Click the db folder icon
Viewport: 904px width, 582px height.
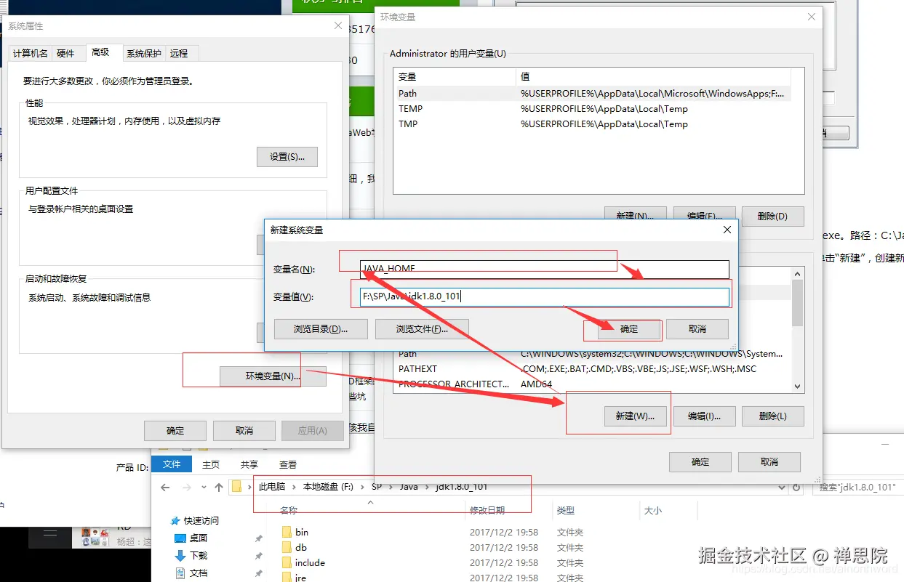point(287,547)
